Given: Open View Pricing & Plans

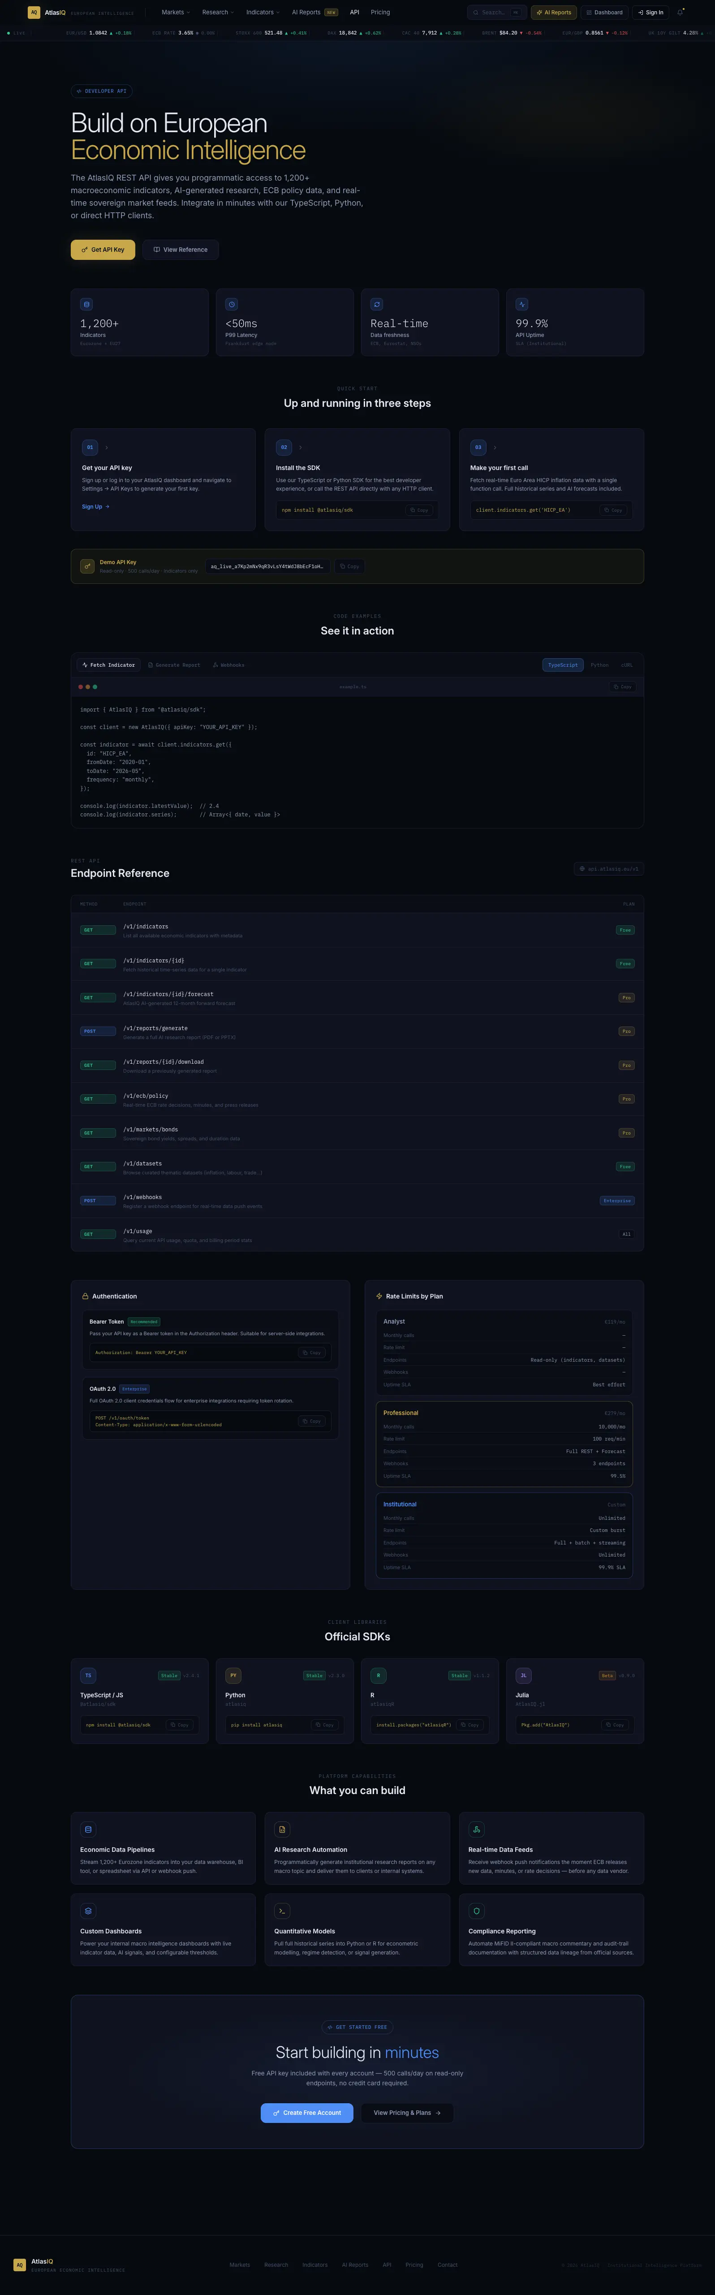Looking at the screenshot, I should [x=407, y=2112].
